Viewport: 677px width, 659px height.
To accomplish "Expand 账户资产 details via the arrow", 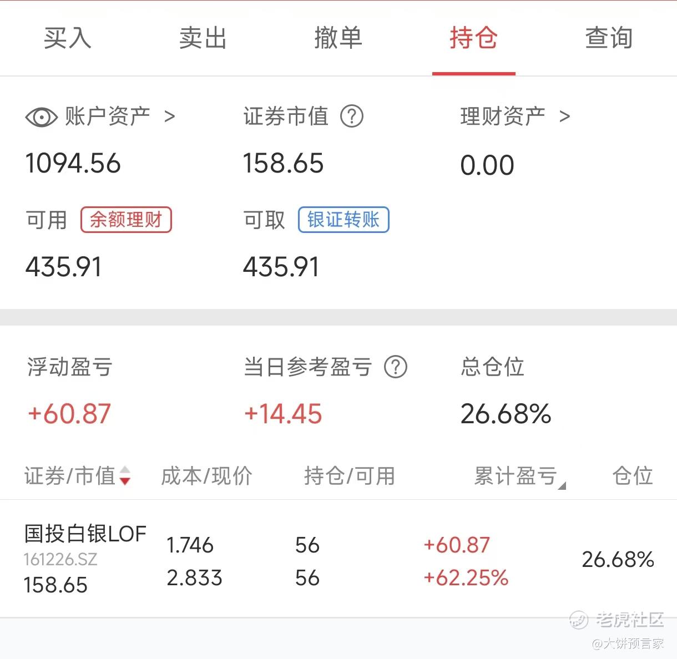I will point(170,116).
